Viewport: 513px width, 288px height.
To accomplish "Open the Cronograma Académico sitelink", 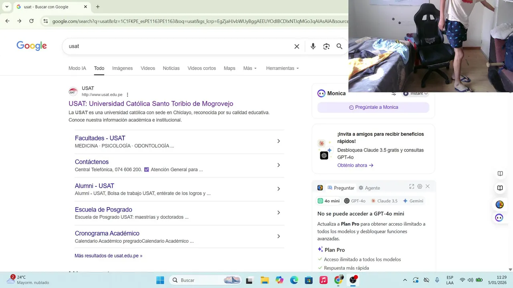I will tap(107, 234).
